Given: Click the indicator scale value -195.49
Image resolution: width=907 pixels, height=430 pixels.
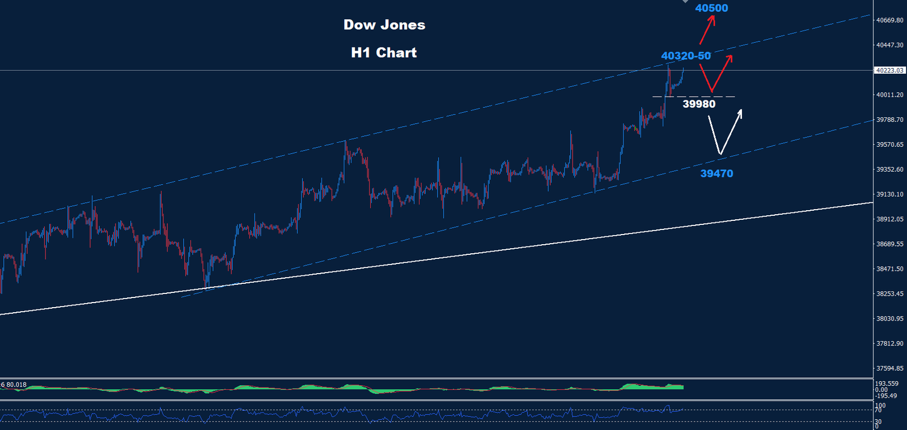Looking at the screenshot, I should point(886,396).
